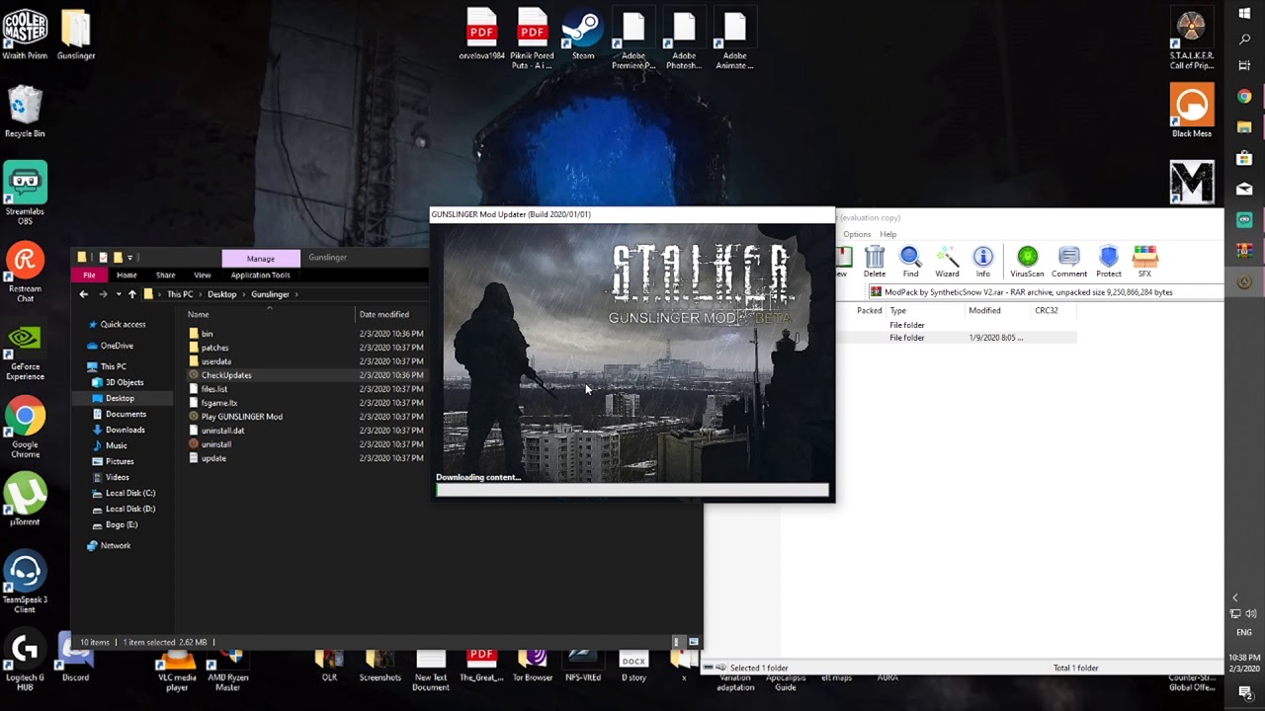This screenshot has height=711, width=1265.
Task: Run VirusScan from WinRAR toolbar
Action: [1027, 262]
